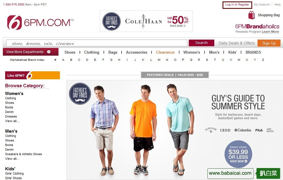
Task: Click Learn More for Brandaholics rewards
Action: click(x=270, y=32)
